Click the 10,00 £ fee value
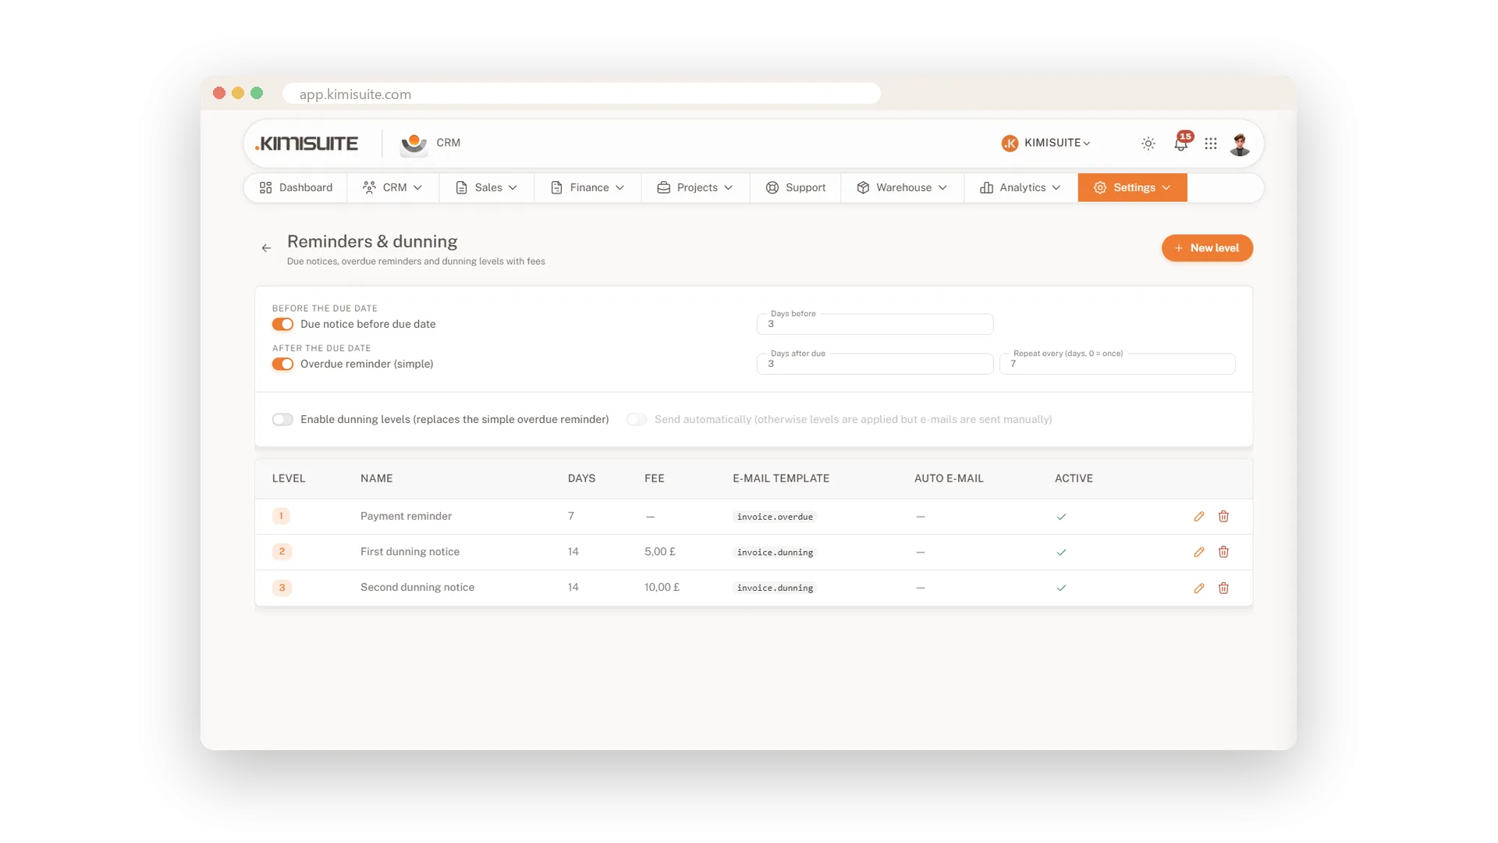Image resolution: width=1498 pixels, height=843 pixels. click(662, 587)
